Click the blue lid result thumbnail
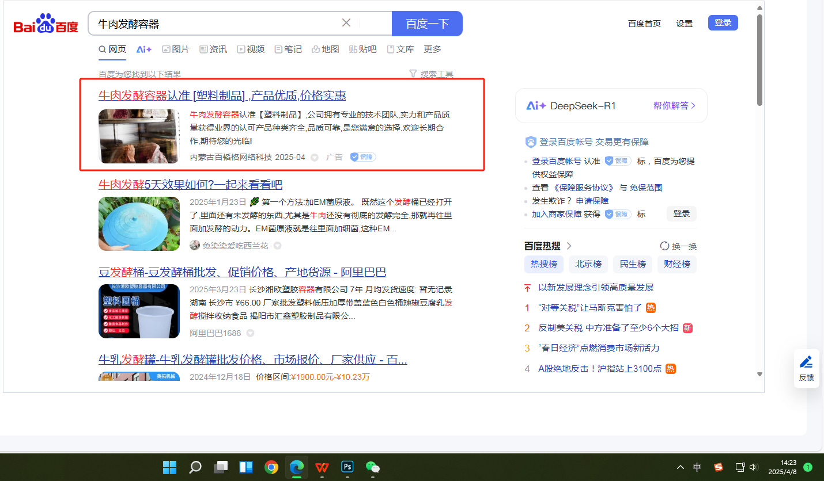This screenshot has height=481, width=824. tap(139, 224)
